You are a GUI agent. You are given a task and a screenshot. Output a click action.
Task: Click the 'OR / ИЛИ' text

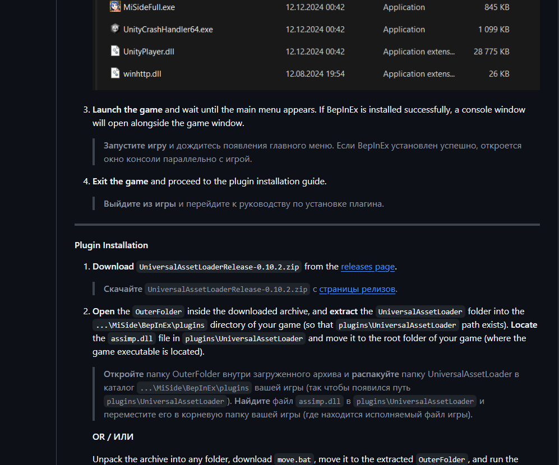pyautogui.click(x=113, y=436)
